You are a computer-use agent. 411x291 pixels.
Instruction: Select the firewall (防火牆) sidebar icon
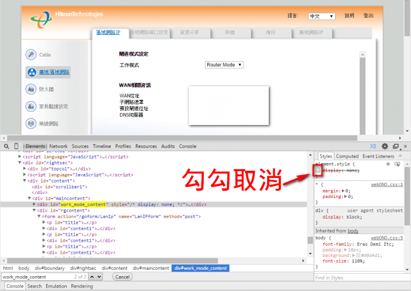(x=31, y=89)
